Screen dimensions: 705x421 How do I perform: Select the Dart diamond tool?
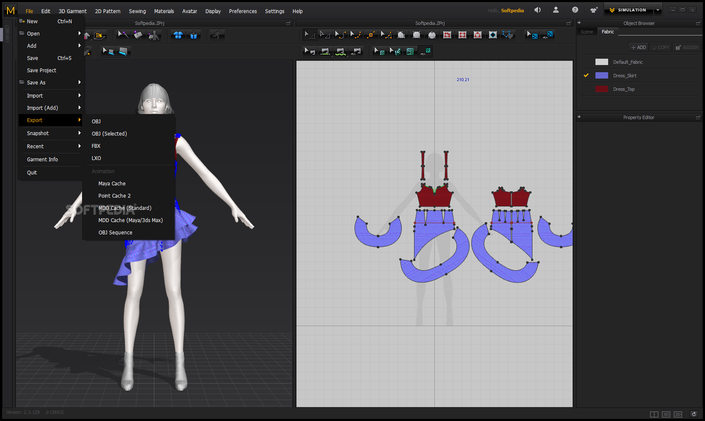tap(493, 35)
